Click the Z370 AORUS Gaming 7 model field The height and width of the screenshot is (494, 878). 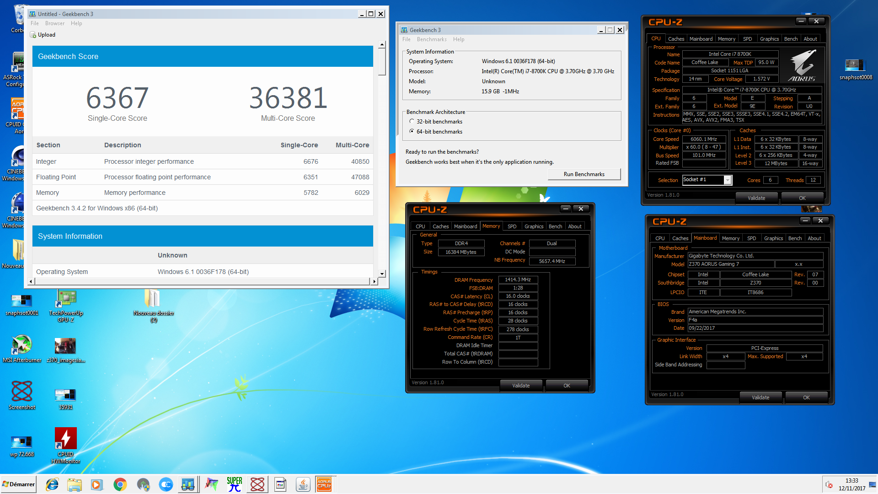click(731, 264)
